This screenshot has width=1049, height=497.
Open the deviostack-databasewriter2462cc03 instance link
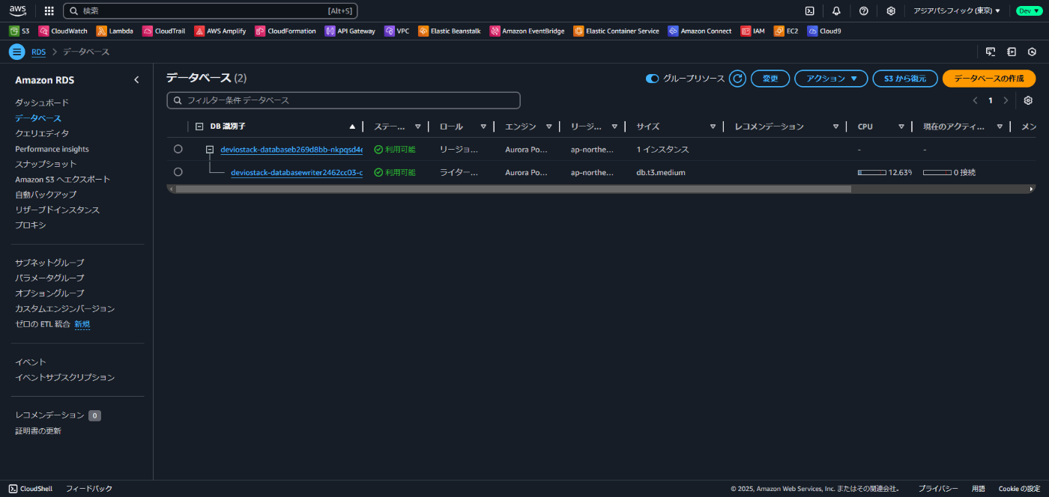(295, 172)
